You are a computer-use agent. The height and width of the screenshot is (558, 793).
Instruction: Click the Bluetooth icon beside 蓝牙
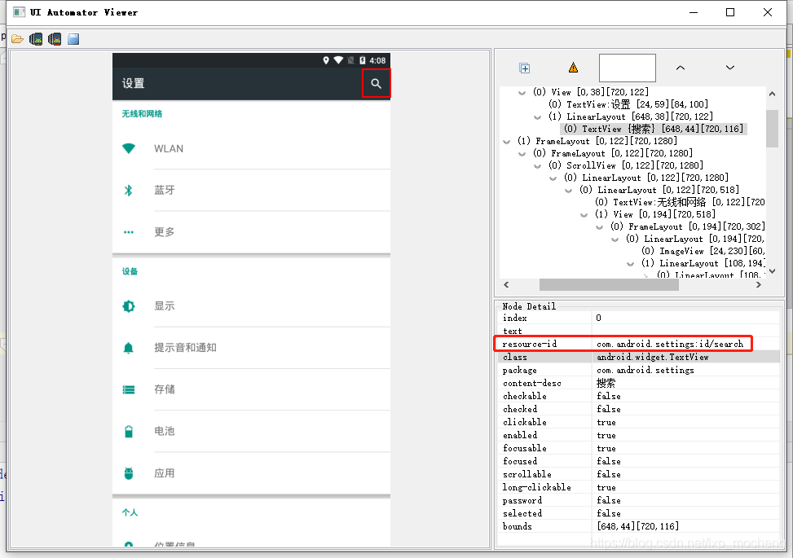tap(129, 190)
